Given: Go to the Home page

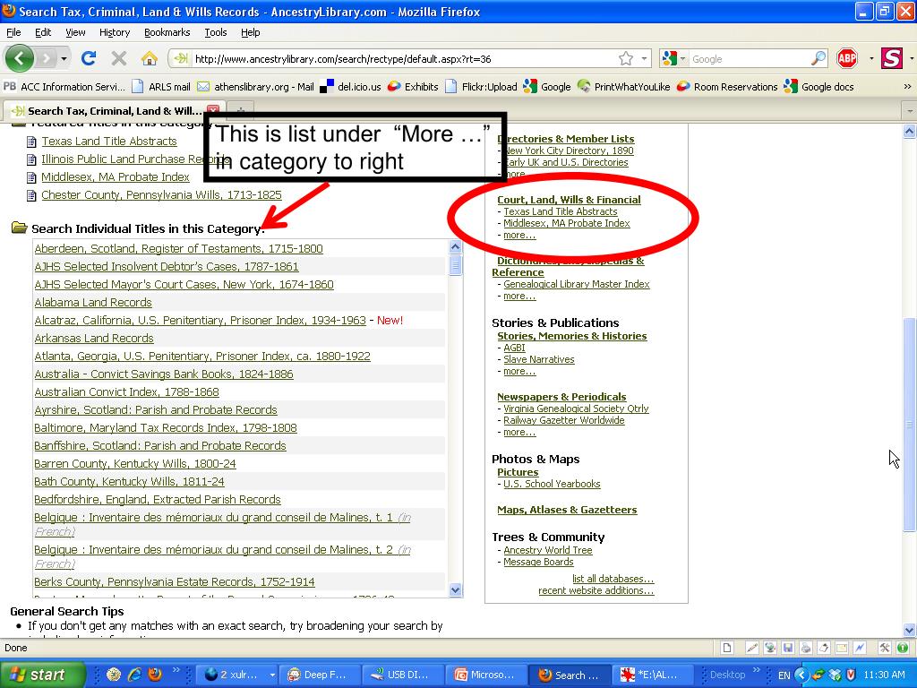Looking at the screenshot, I should (150, 58).
